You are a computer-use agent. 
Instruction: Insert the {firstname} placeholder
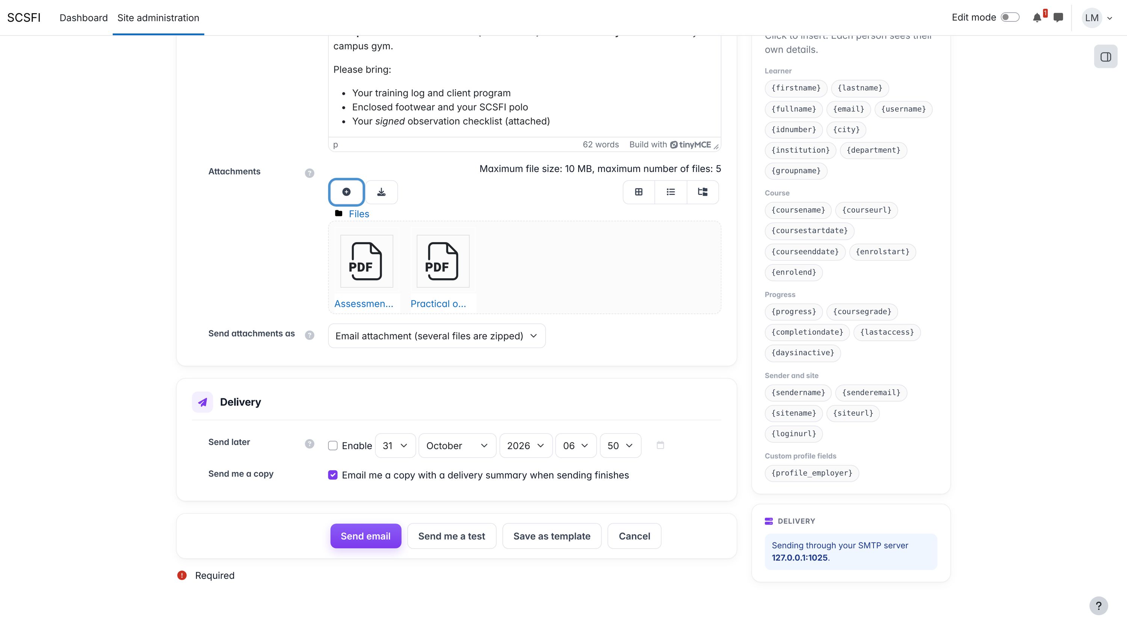pos(796,88)
